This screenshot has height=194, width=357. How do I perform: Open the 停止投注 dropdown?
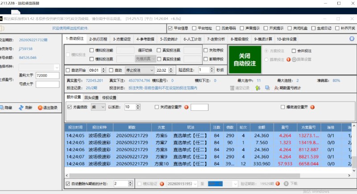click(140, 70)
